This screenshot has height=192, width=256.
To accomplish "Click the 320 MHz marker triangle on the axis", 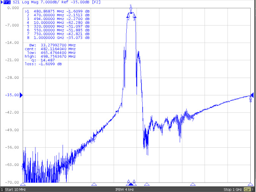I will click(94, 184).
